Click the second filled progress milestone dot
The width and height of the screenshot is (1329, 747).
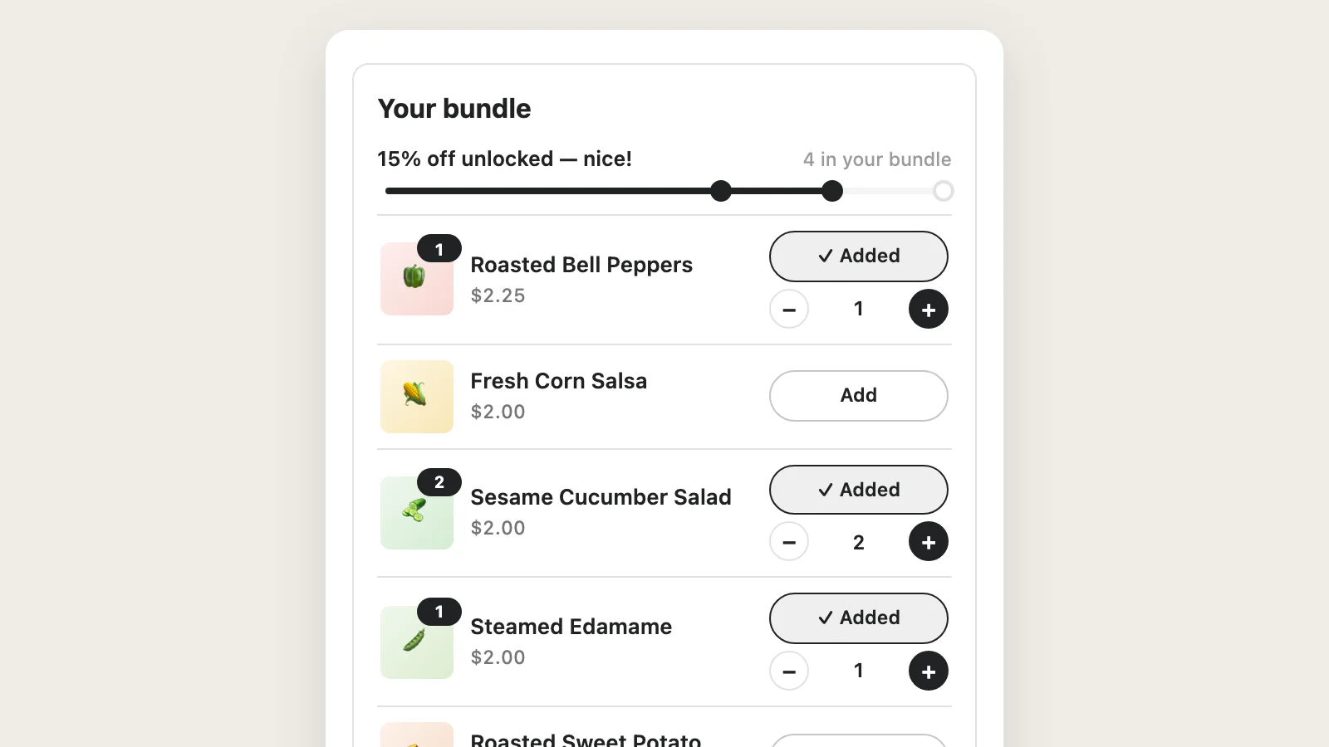coord(832,191)
